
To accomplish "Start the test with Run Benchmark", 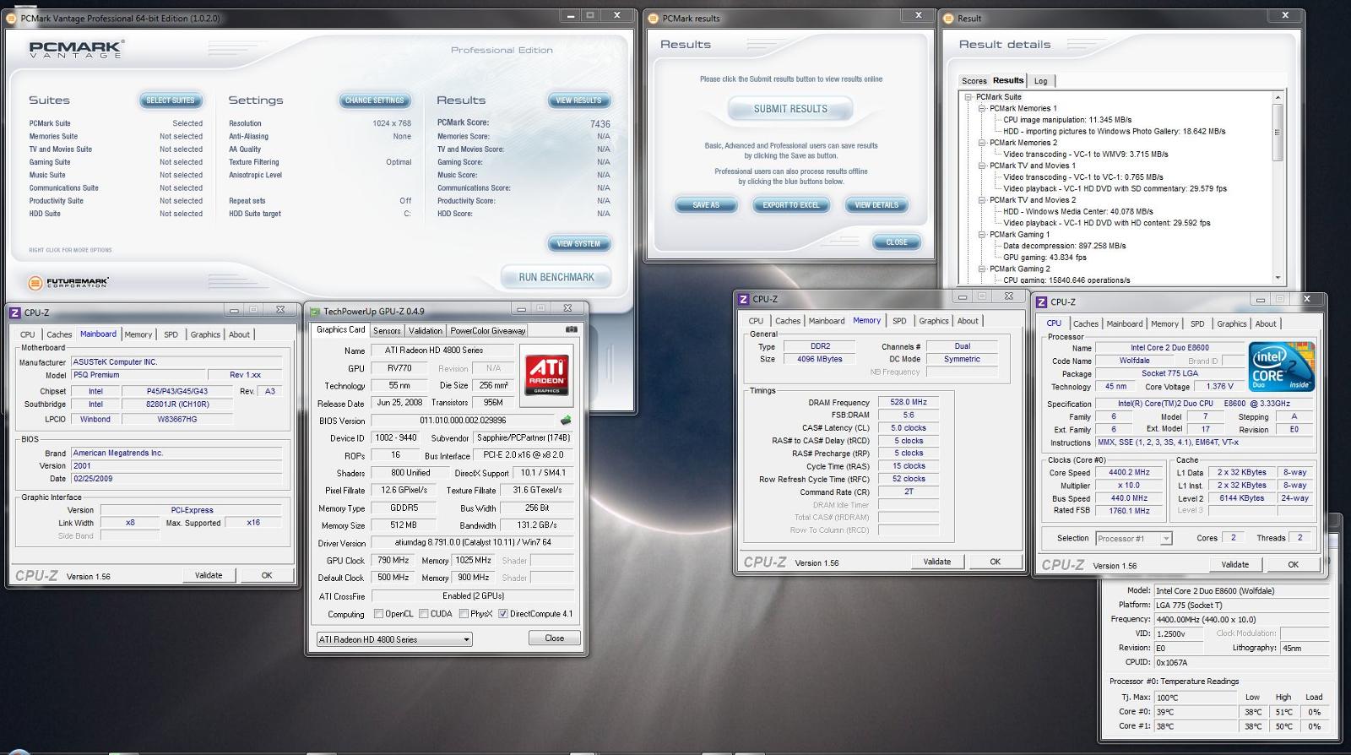I will click(556, 277).
